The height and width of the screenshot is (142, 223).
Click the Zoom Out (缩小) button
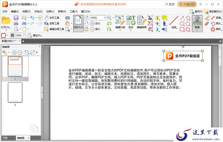pos(95,29)
